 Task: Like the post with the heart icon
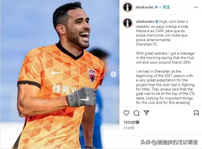126,113
